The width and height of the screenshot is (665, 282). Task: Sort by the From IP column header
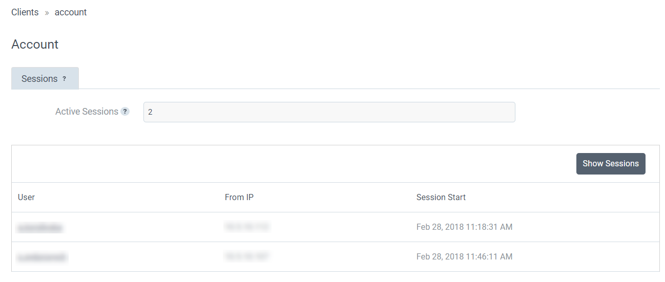pyautogui.click(x=239, y=197)
